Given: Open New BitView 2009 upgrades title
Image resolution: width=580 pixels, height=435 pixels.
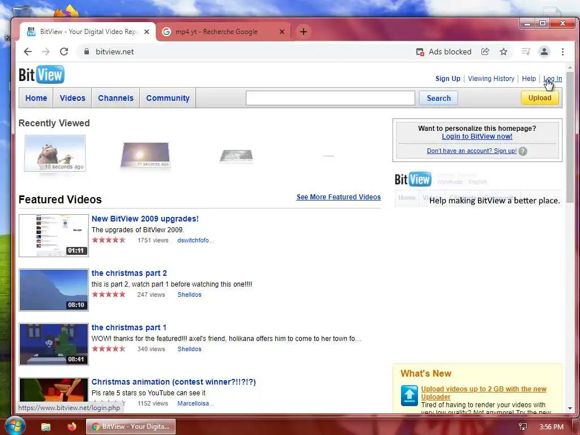Looking at the screenshot, I should point(145,219).
